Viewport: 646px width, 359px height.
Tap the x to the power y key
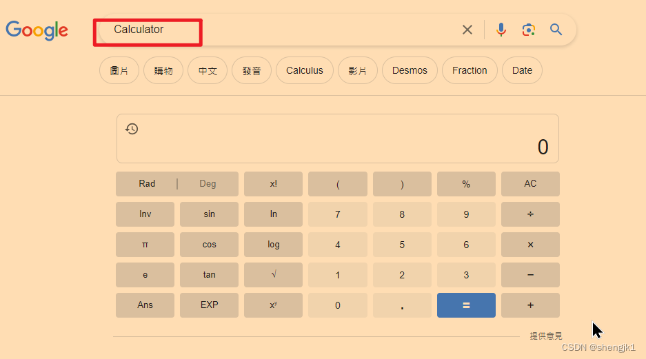273,305
